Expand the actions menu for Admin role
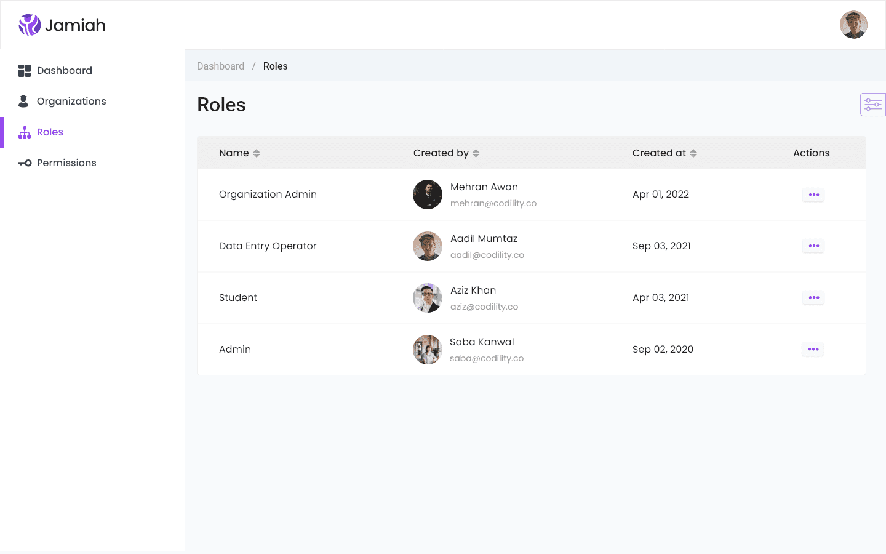This screenshot has width=886, height=554. pos(813,350)
